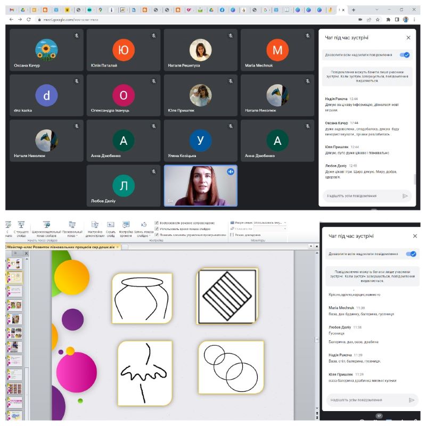Go back using the browser back arrow
Screen dimensions: 426x426
11,20
